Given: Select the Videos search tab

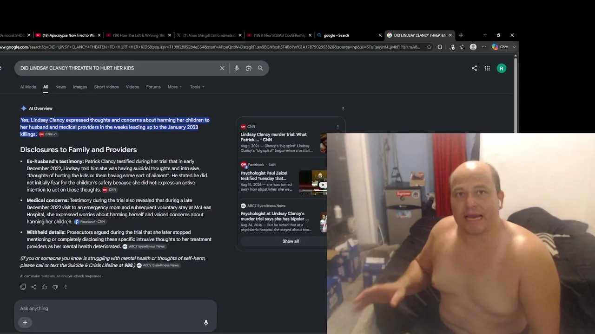Looking at the screenshot, I should (x=132, y=87).
